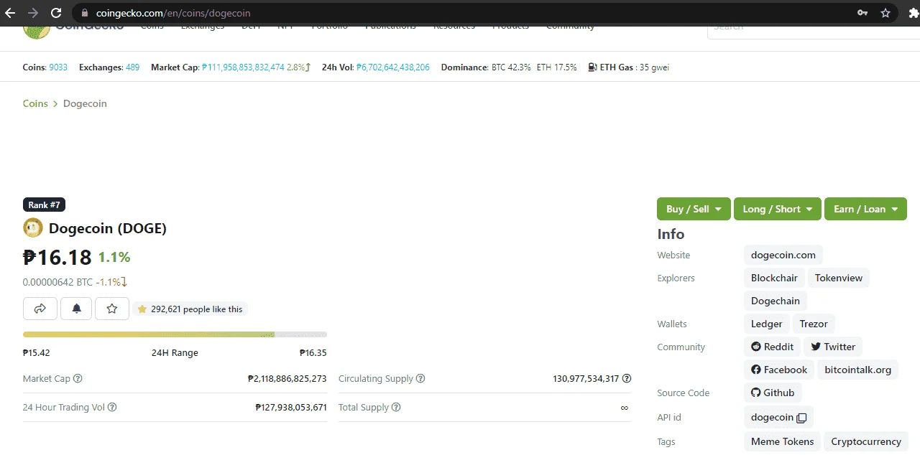The image size is (920, 455).
Task: Click the Coins count 9033
Action: click(58, 67)
